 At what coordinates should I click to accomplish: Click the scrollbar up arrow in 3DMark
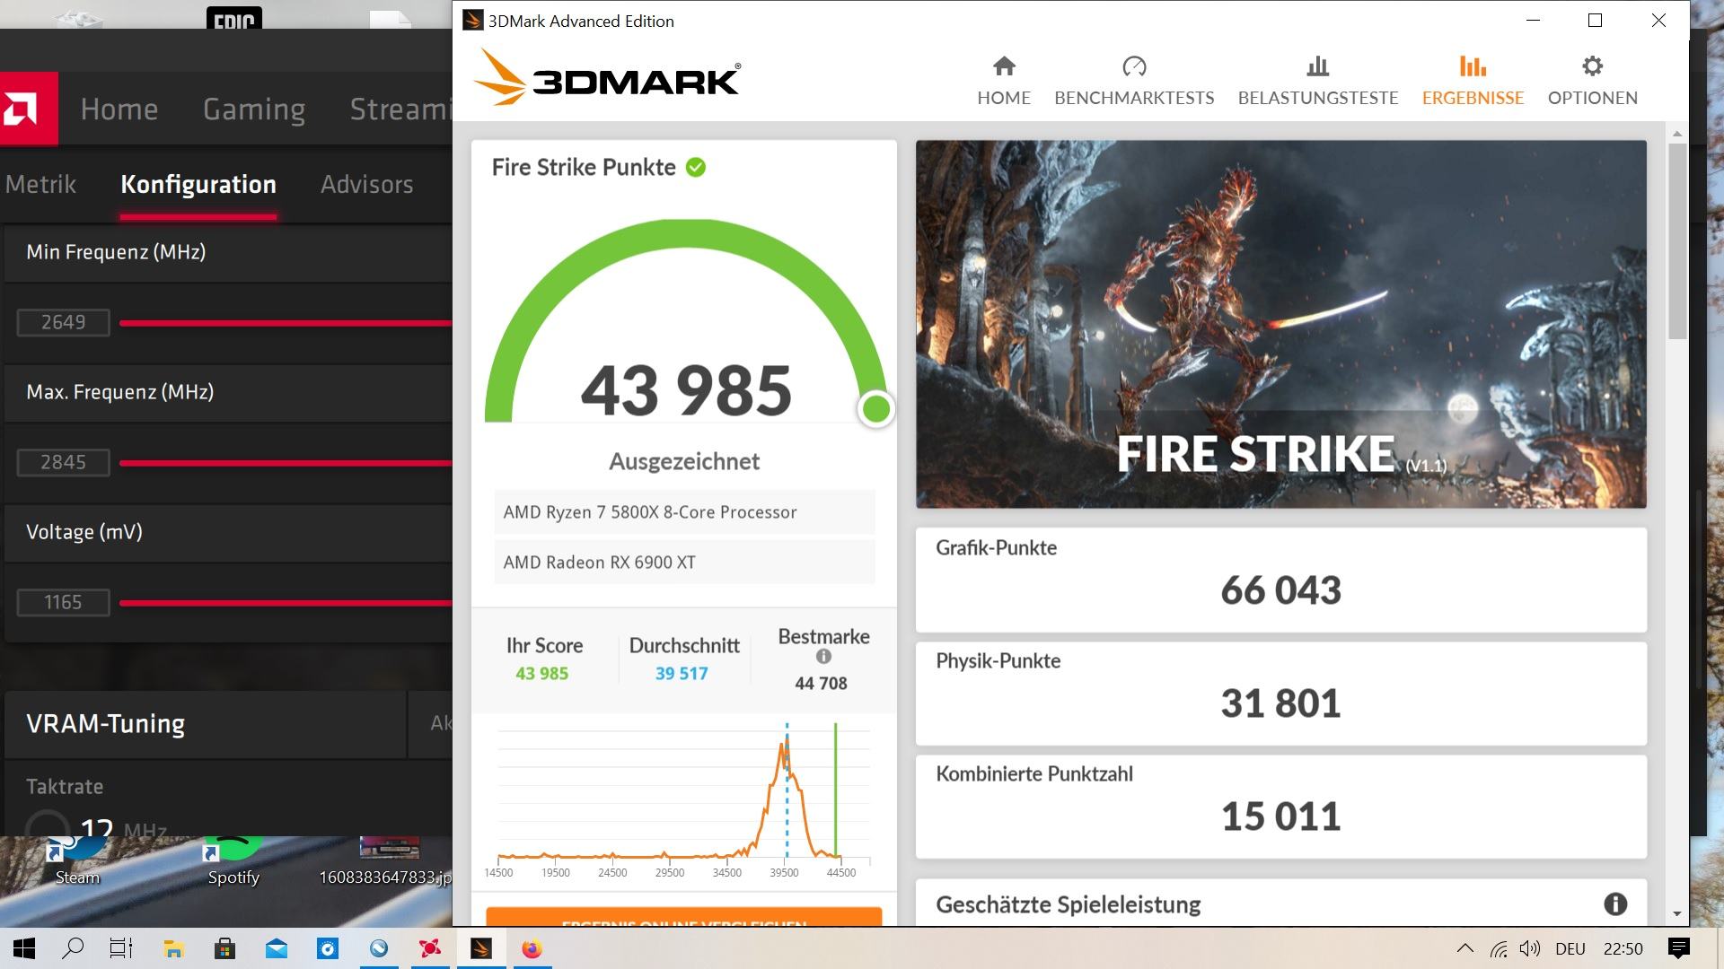1677,134
